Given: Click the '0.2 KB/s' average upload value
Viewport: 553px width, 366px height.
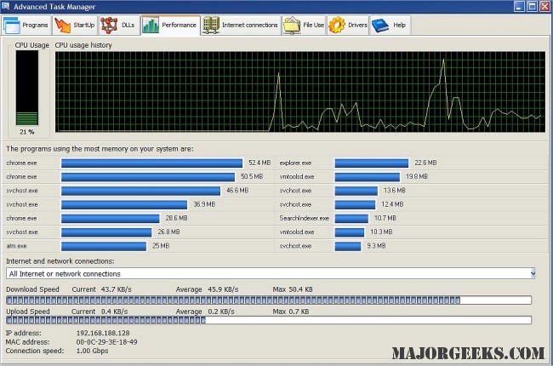Looking at the screenshot, I should 221,312.
